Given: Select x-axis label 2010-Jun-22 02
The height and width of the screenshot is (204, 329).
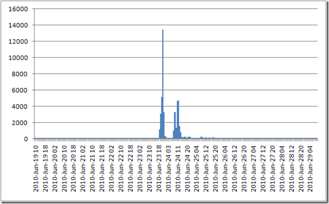Looking at the screenshot, I should [x=112, y=169].
